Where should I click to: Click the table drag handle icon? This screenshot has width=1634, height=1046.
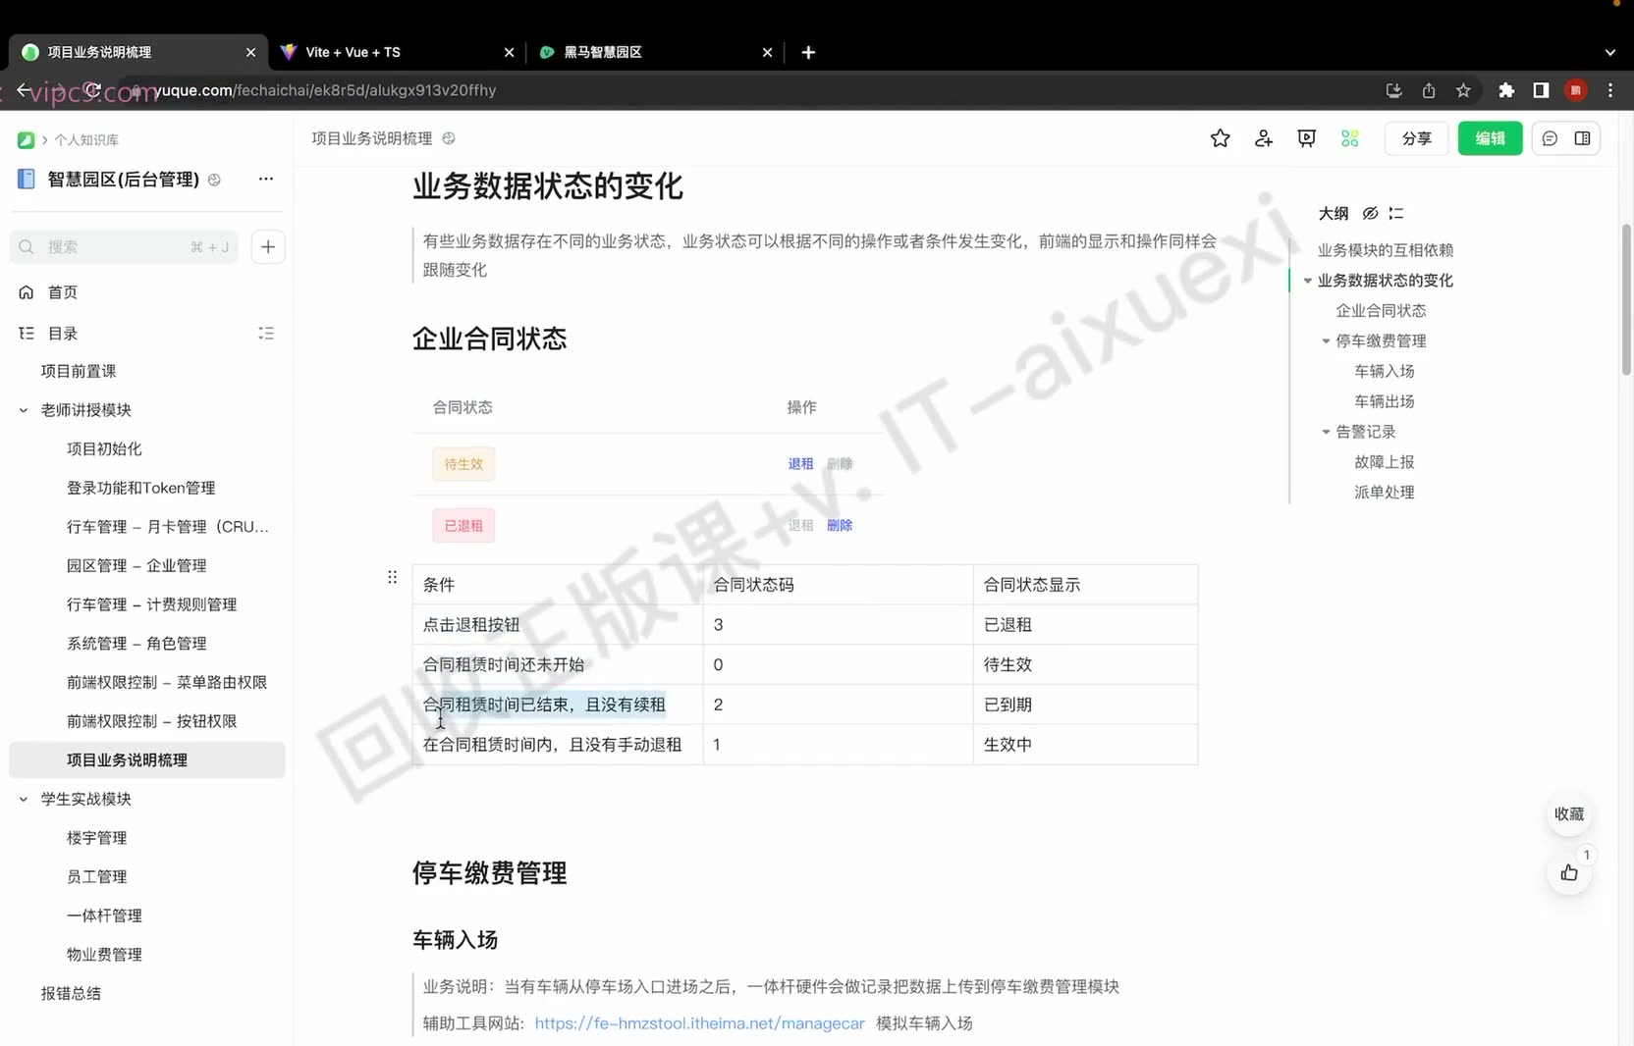click(392, 577)
